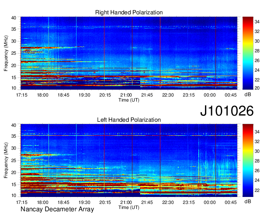
Task: Click the 21:00 tick on bottom time axis
Action: [126, 202]
